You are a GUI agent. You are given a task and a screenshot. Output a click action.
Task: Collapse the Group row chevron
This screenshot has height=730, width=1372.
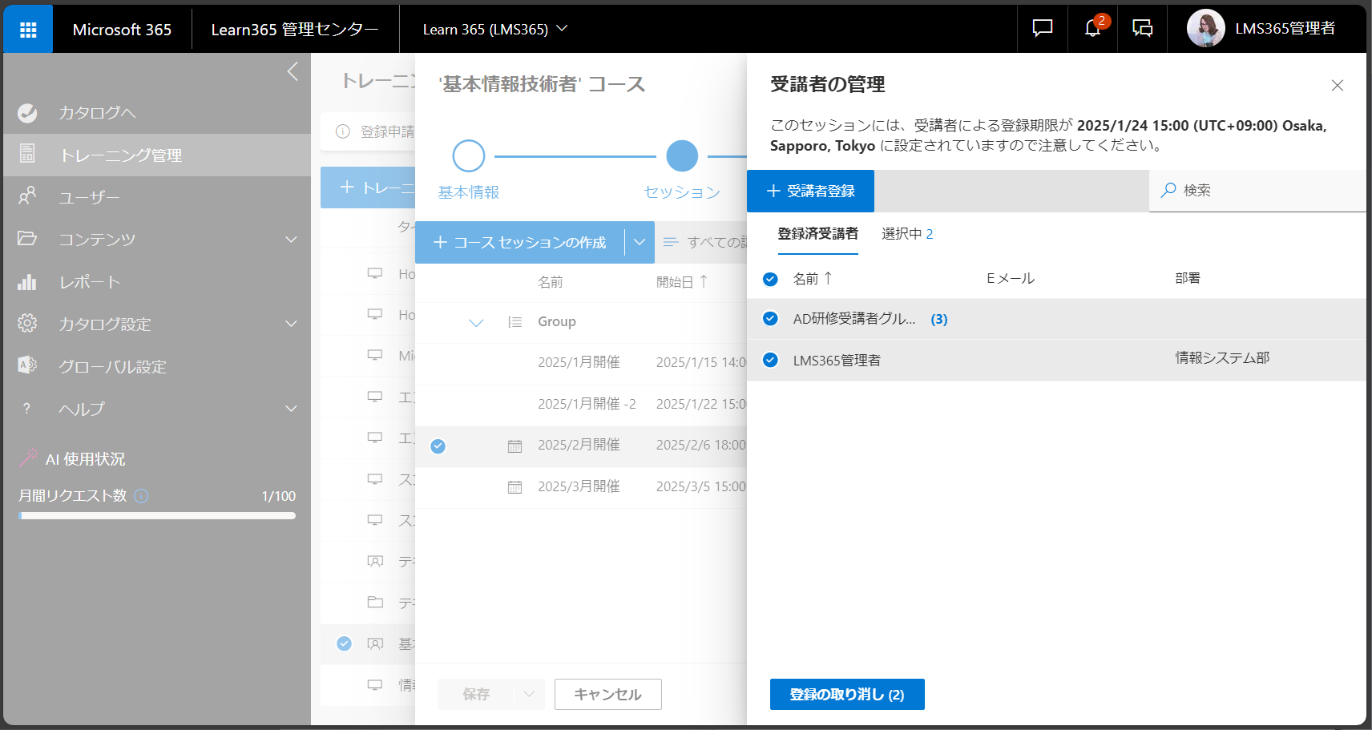coord(476,323)
